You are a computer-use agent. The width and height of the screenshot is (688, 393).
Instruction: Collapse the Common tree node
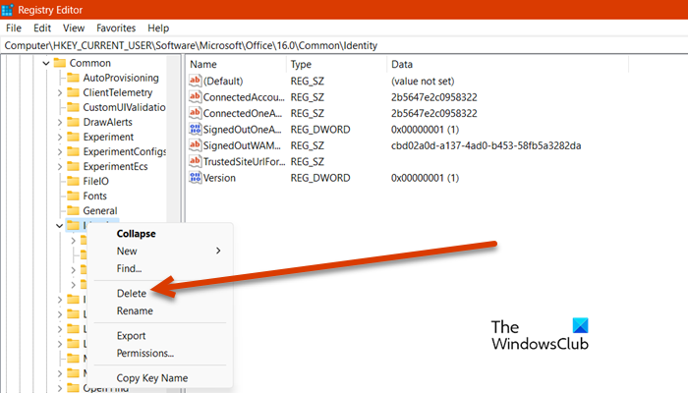pos(46,64)
